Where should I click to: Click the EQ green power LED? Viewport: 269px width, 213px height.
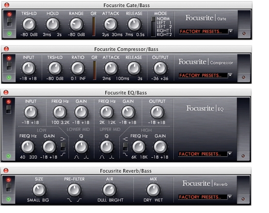[x=8, y=156]
